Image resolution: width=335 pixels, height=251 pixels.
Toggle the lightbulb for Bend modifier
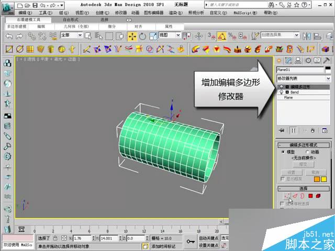point(282,92)
